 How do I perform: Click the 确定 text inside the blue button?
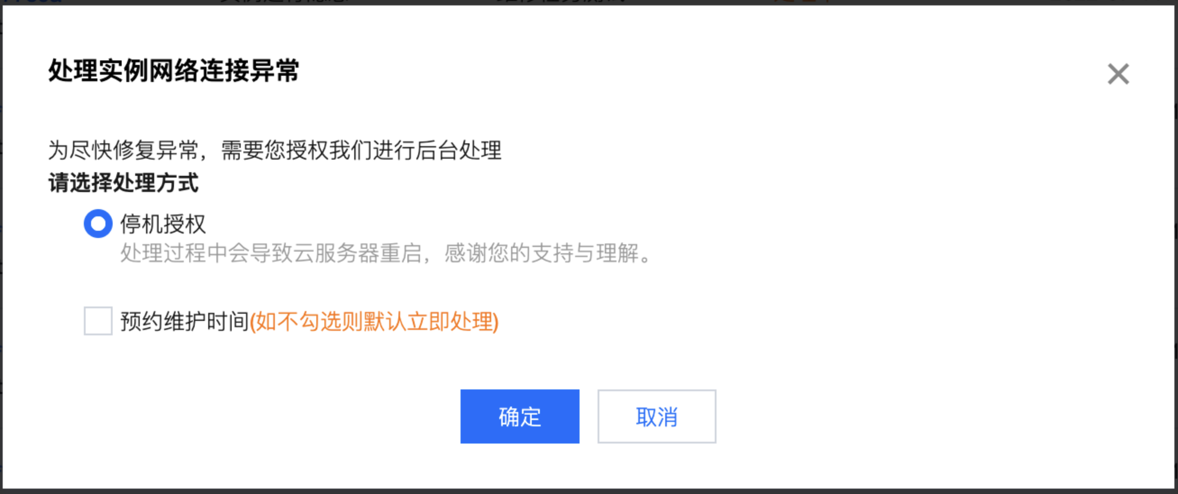click(520, 416)
